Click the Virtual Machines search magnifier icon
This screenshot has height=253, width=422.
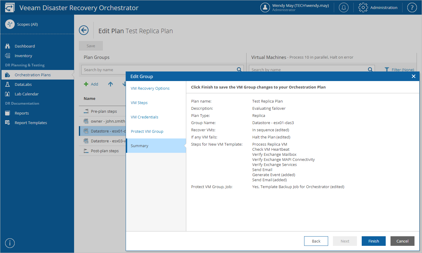point(370,70)
